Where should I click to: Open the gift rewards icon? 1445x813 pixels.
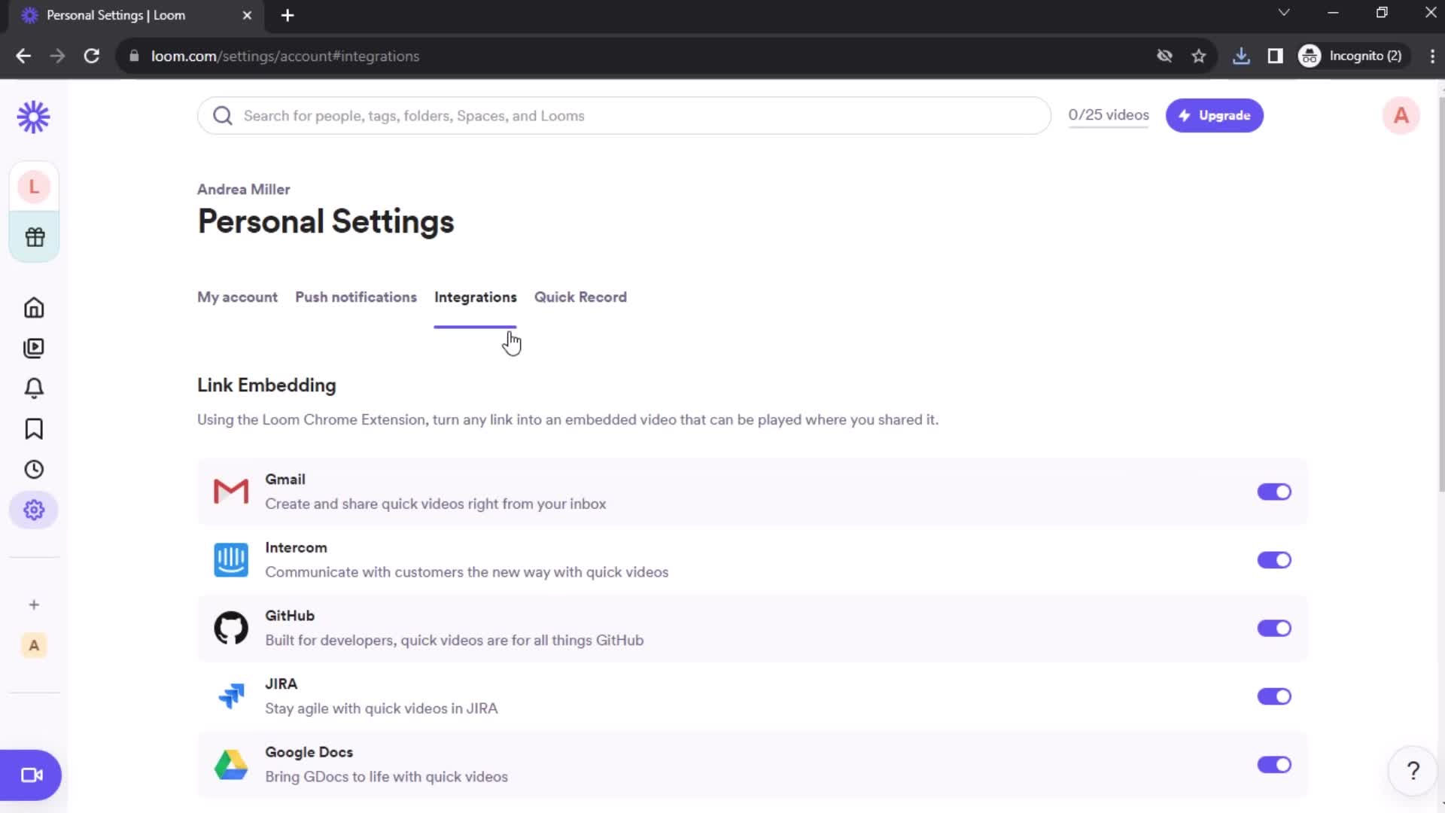[35, 237]
